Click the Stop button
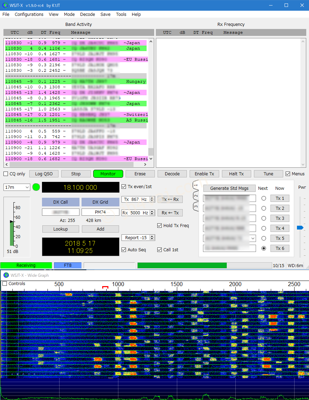Screen dimensions: 309x400 pos(76,174)
